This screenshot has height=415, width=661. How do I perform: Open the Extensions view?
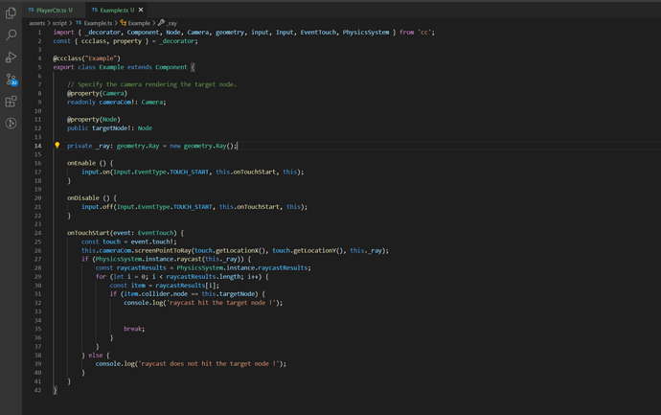tap(11, 102)
